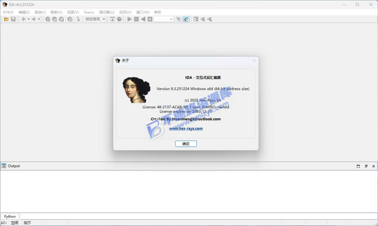
Task: Click the first list-layout toolbar icon
Action: tap(196, 19)
